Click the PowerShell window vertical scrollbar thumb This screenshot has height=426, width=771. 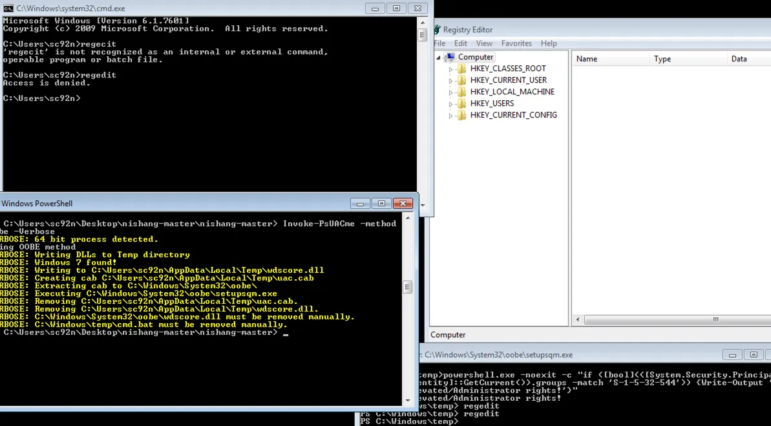(x=407, y=287)
